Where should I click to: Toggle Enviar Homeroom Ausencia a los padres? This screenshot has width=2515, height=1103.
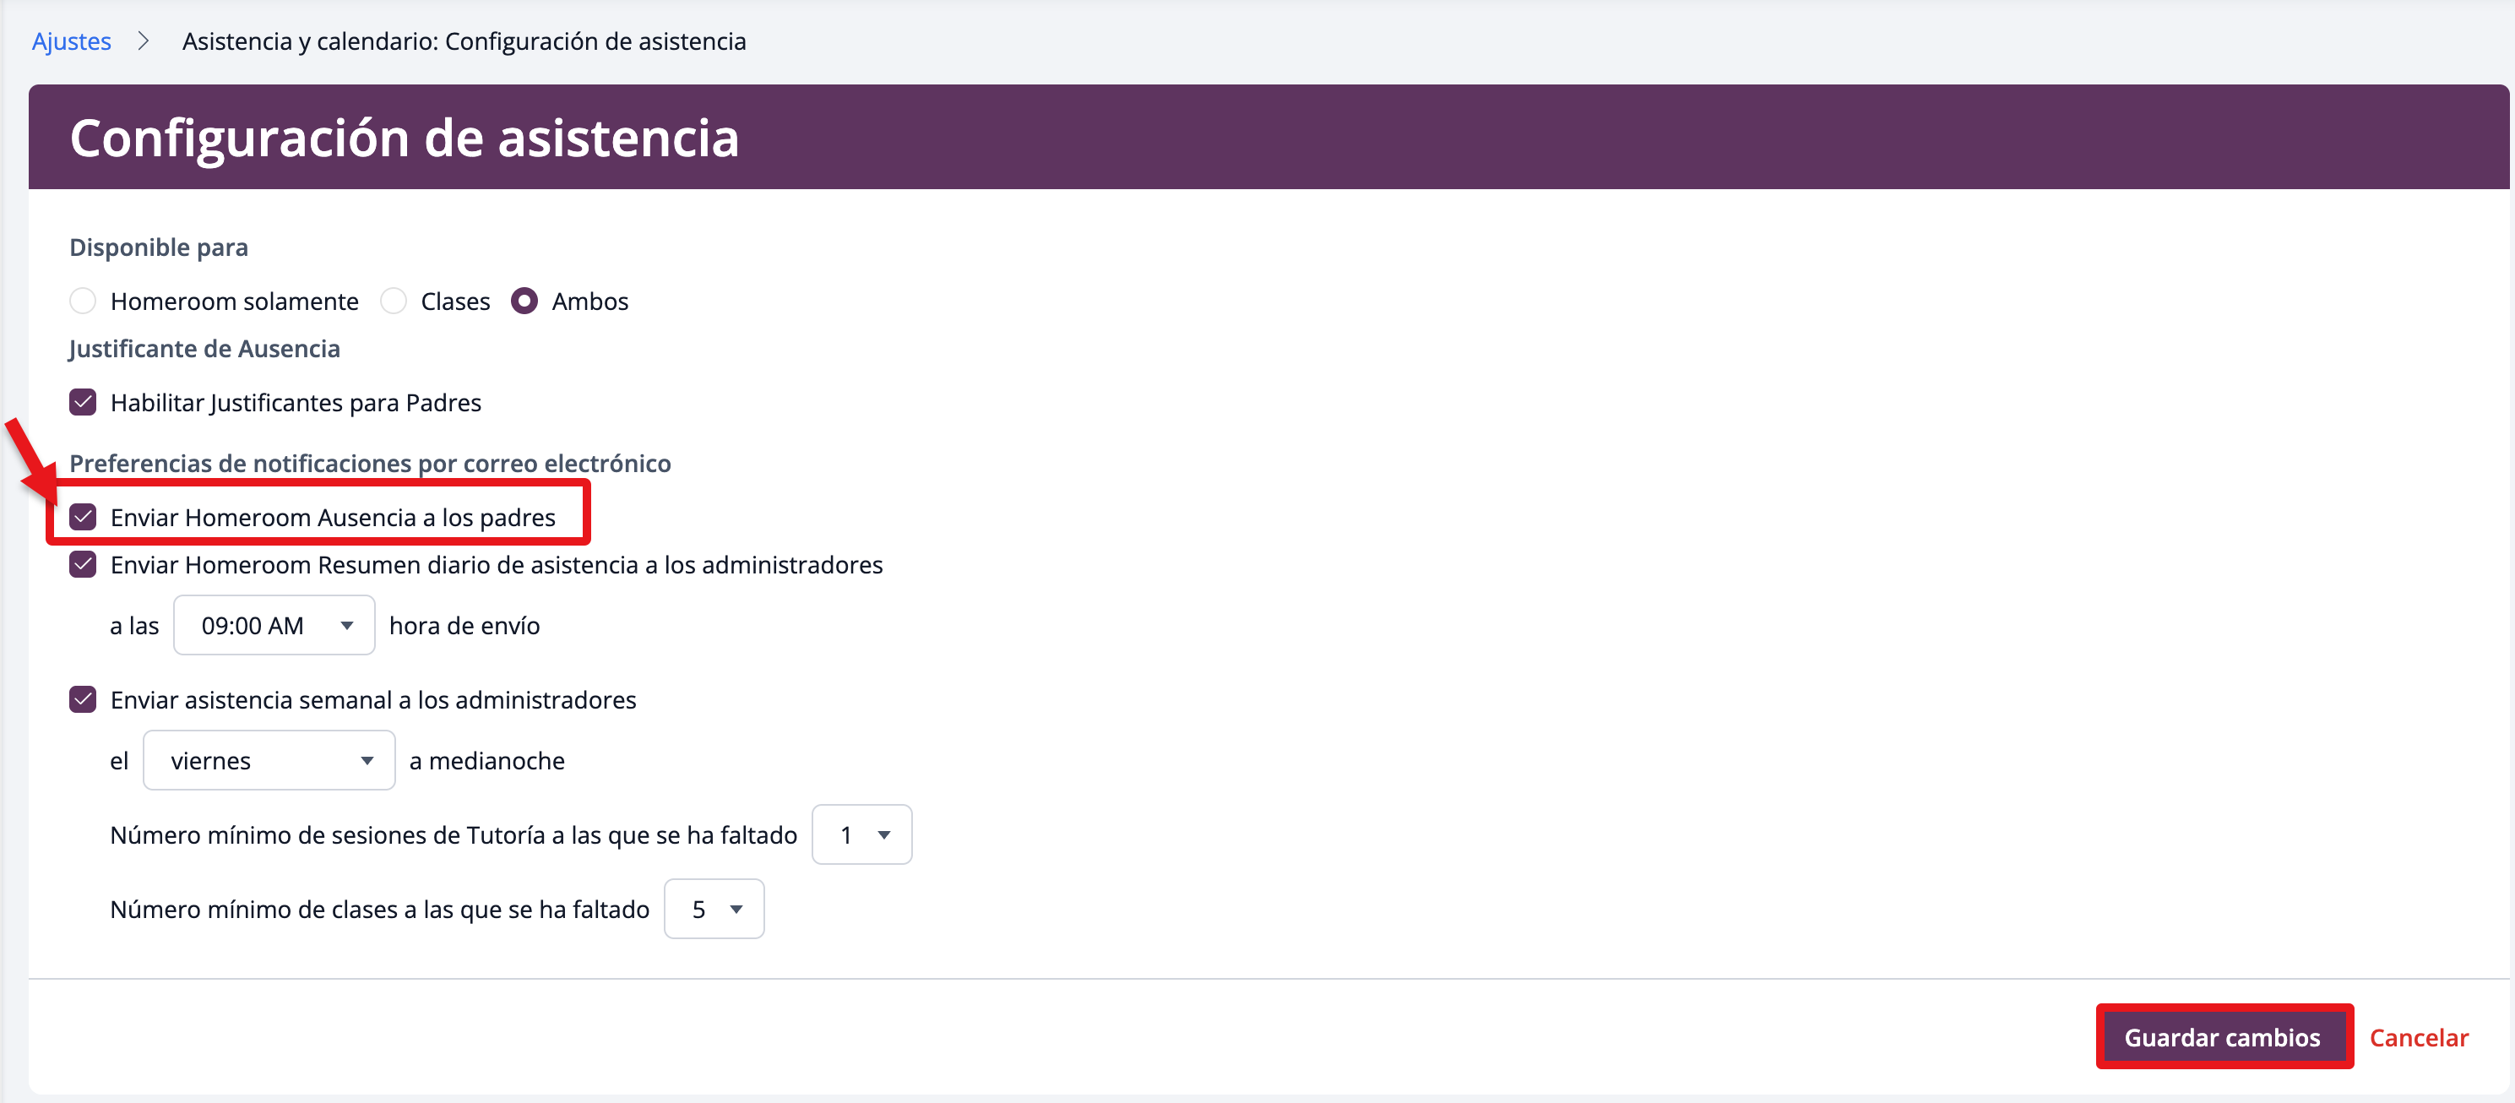pyautogui.click(x=83, y=518)
